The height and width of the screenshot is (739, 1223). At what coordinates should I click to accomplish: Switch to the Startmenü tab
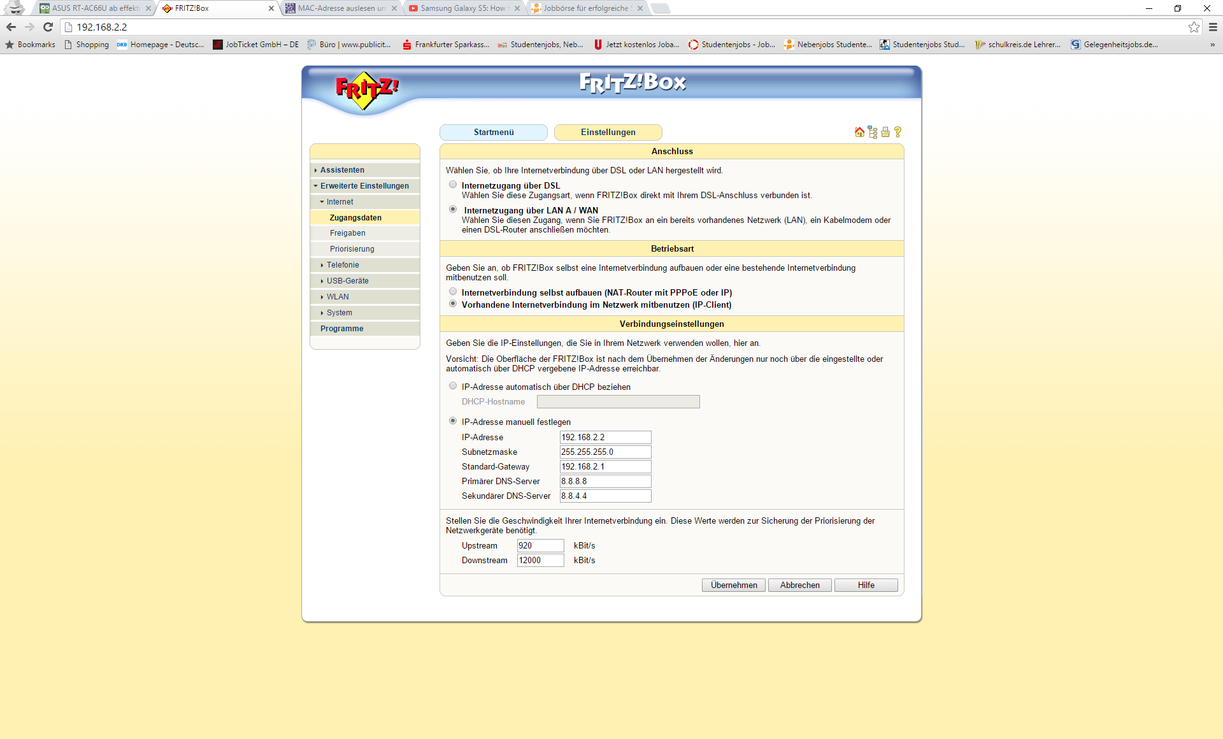pos(493,133)
